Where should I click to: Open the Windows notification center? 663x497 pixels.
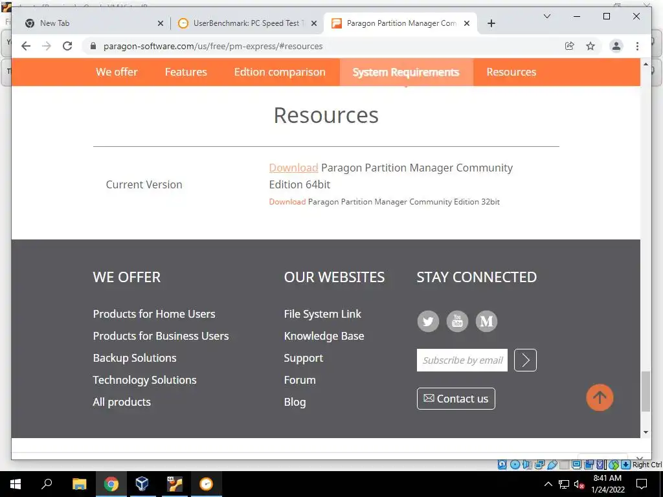(x=642, y=484)
